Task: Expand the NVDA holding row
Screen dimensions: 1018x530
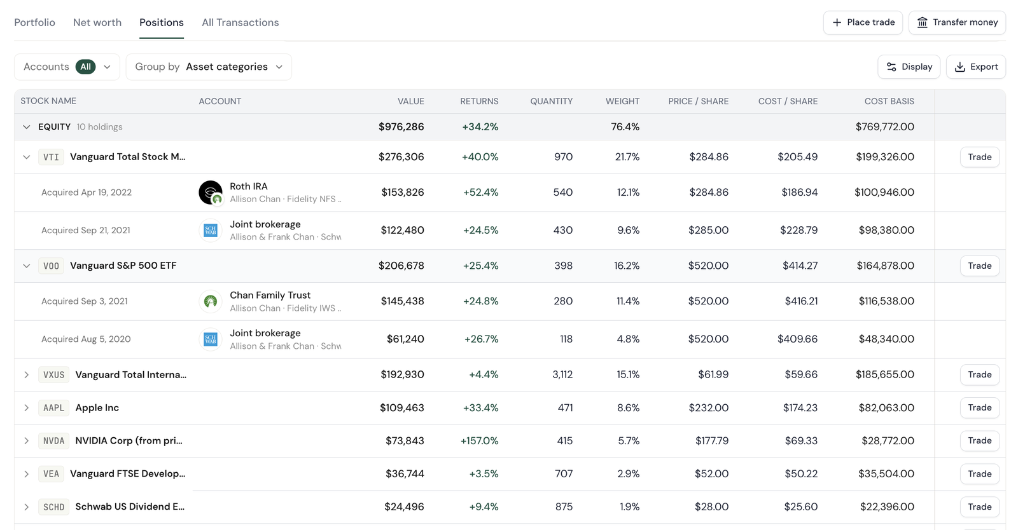Action: pyautogui.click(x=26, y=441)
